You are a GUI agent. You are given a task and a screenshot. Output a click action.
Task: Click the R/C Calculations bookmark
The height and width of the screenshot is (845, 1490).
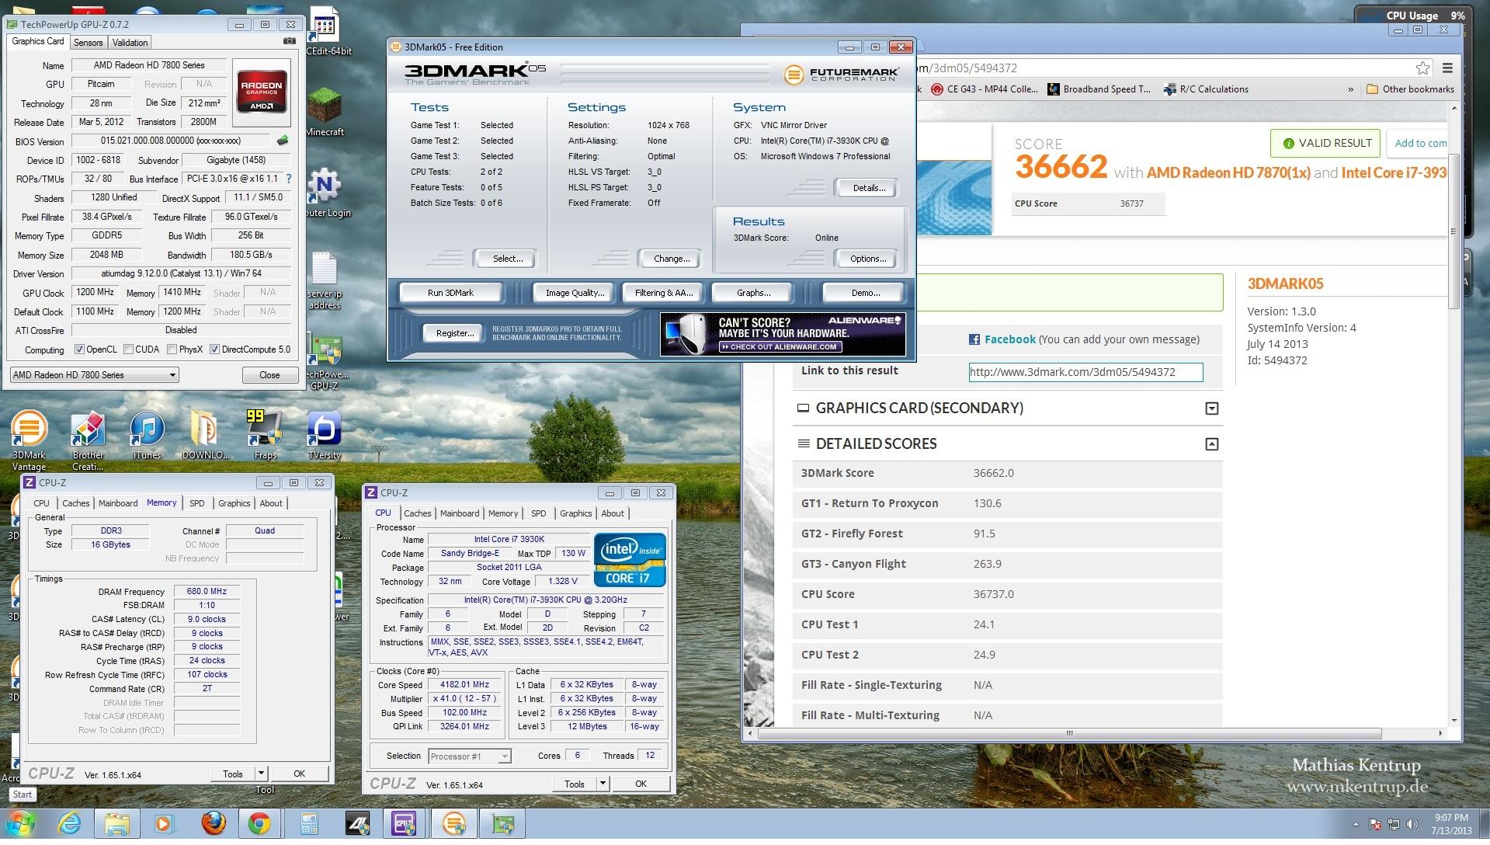coord(1206,89)
